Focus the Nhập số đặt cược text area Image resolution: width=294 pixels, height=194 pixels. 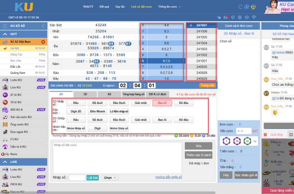point(118,158)
